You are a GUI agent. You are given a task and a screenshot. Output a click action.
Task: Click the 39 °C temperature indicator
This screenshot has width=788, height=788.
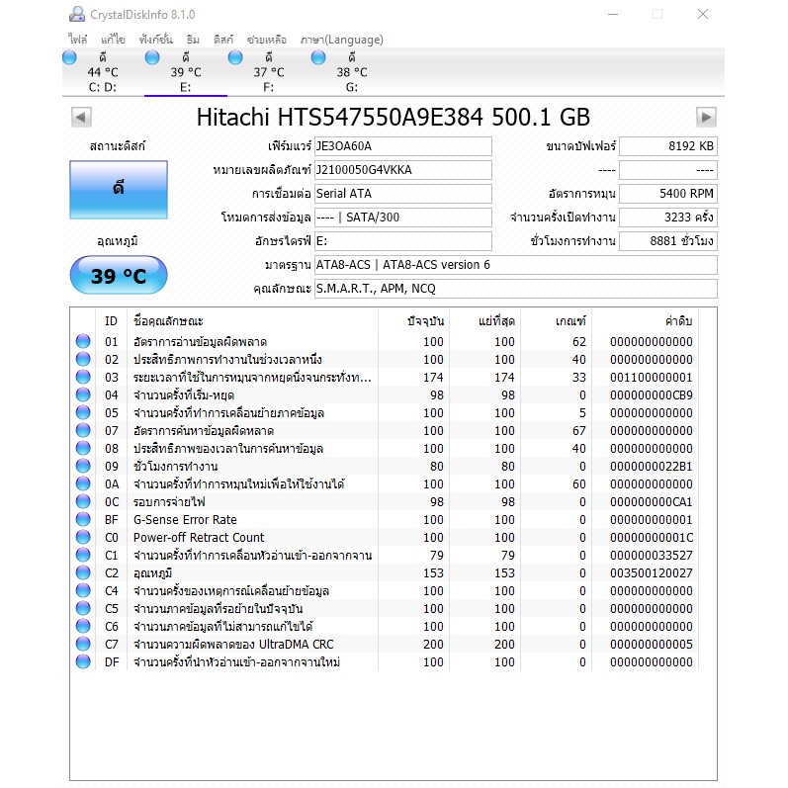[x=118, y=276]
